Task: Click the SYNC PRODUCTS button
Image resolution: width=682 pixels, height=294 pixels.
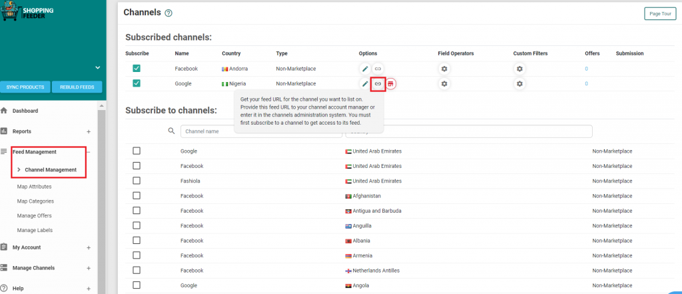Action: pyautogui.click(x=25, y=87)
